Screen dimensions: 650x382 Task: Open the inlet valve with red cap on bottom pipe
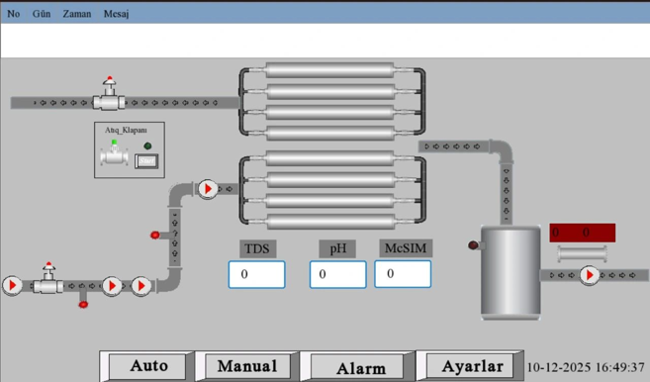(48, 279)
